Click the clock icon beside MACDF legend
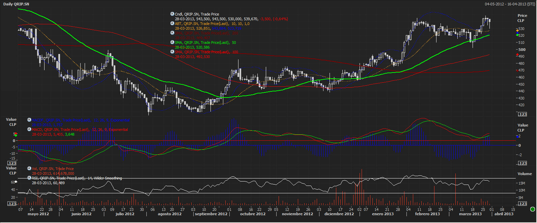 click(29, 120)
